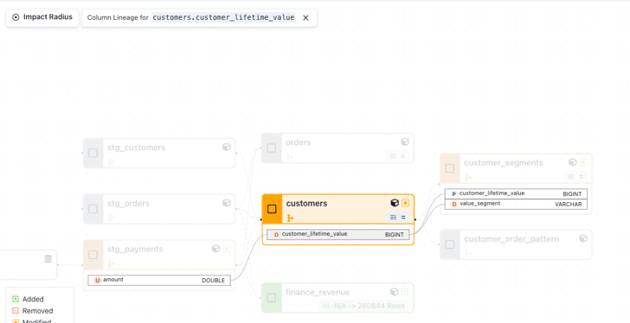Click the stg_payments model cube icon
Screen dimensions: 630x323
point(215,249)
